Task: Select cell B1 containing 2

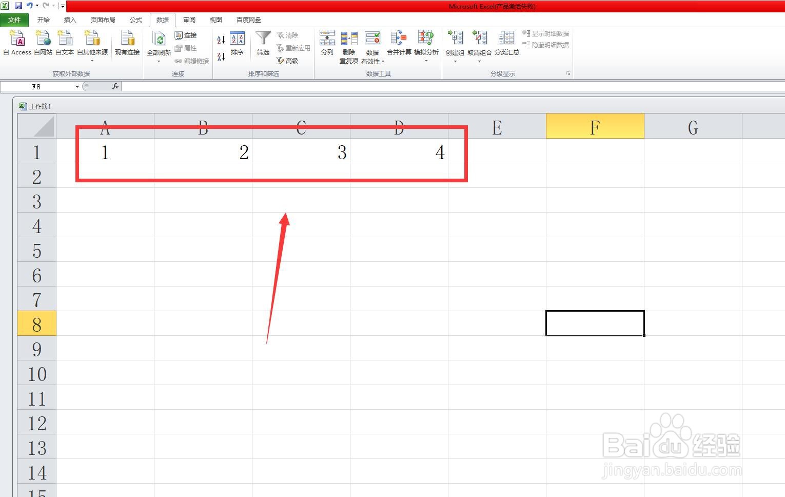Action: tap(203, 151)
